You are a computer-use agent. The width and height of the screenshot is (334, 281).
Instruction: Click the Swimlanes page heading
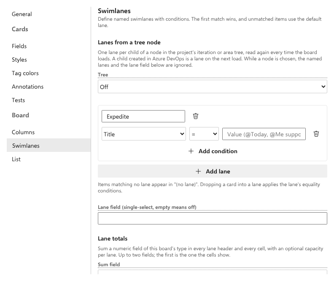click(114, 11)
